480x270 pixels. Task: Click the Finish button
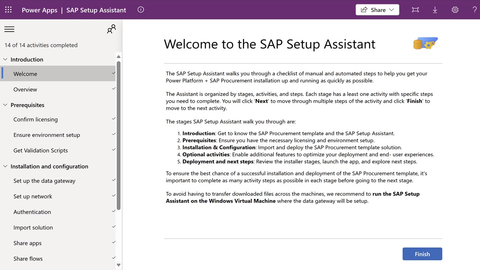(x=422, y=254)
